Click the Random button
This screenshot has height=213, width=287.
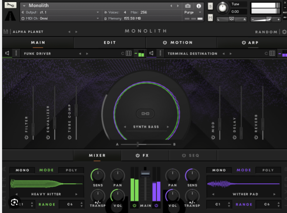[266, 32]
